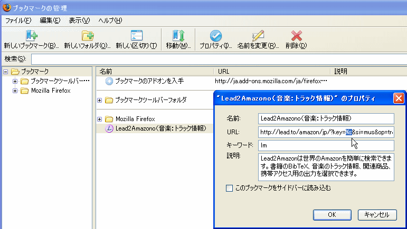Click the 名前 field in properties dialog
Viewport: 407px width, 229px height.
[x=326, y=118]
